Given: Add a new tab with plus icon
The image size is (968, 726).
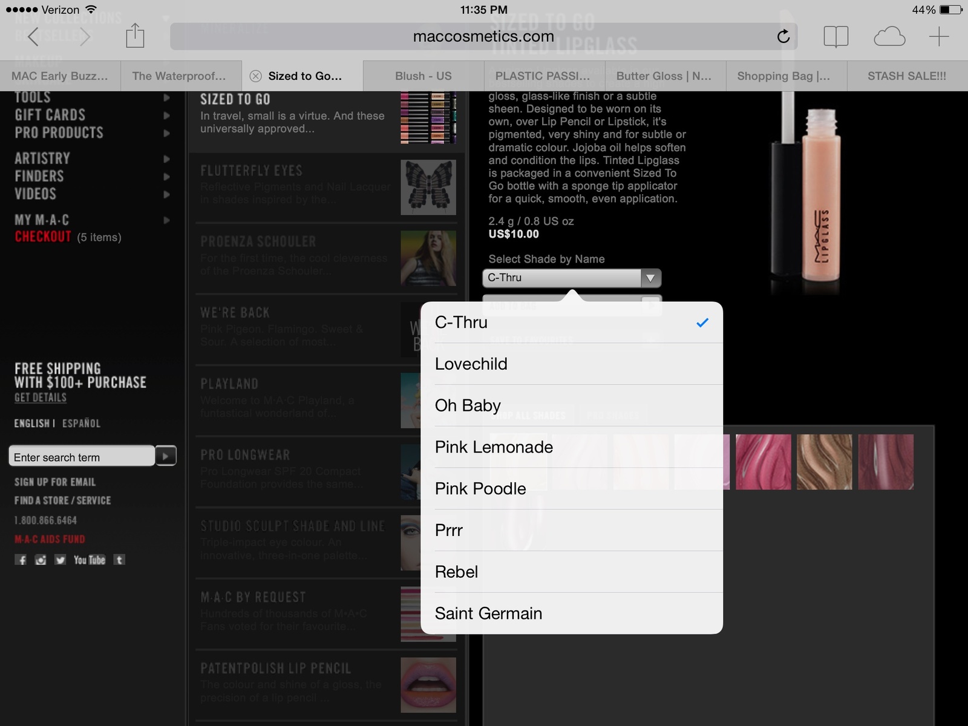Looking at the screenshot, I should pos(939,37).
